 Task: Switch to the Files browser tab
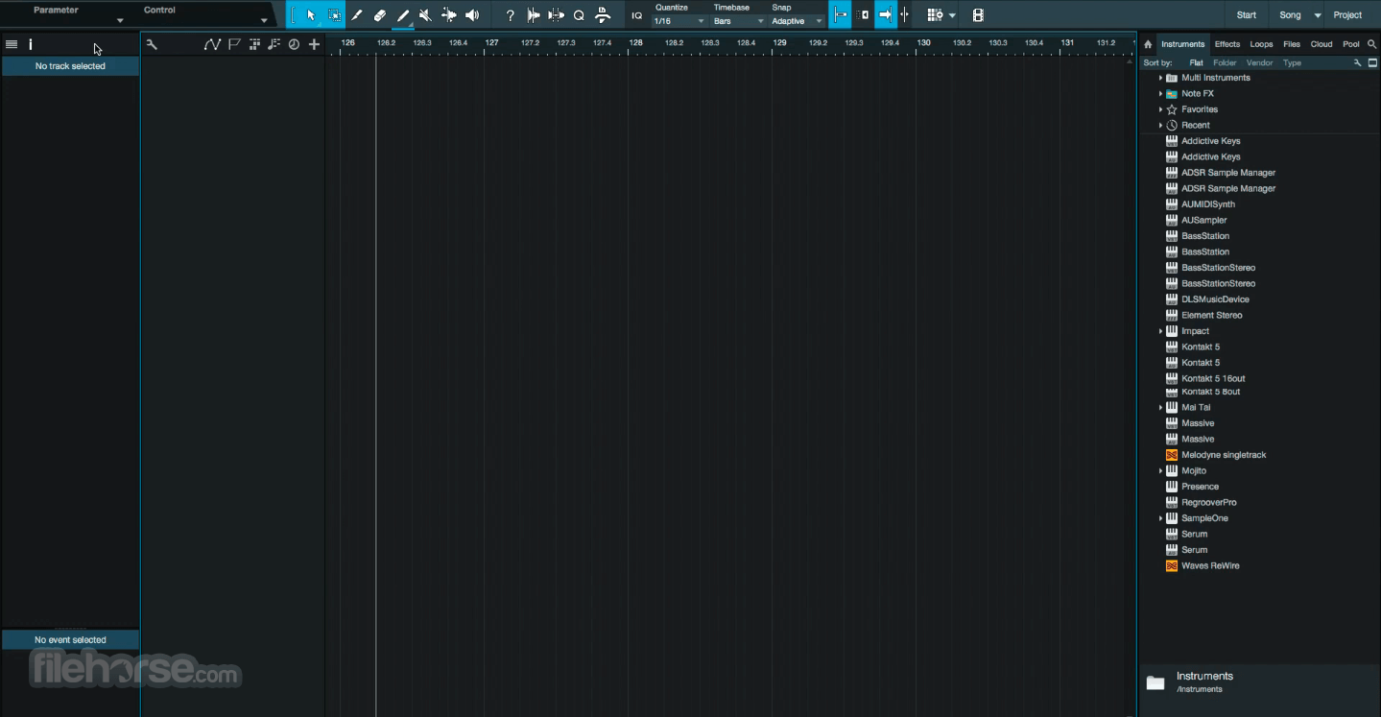(x=1292, y=44)
